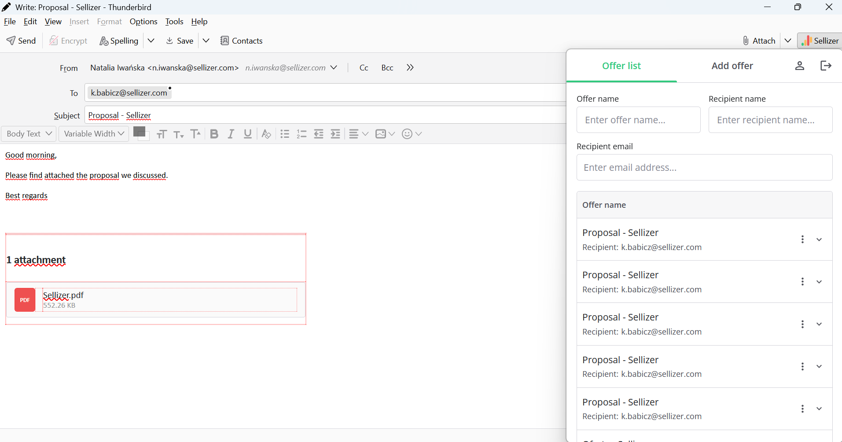Open the Help menu

pos(199,22)
